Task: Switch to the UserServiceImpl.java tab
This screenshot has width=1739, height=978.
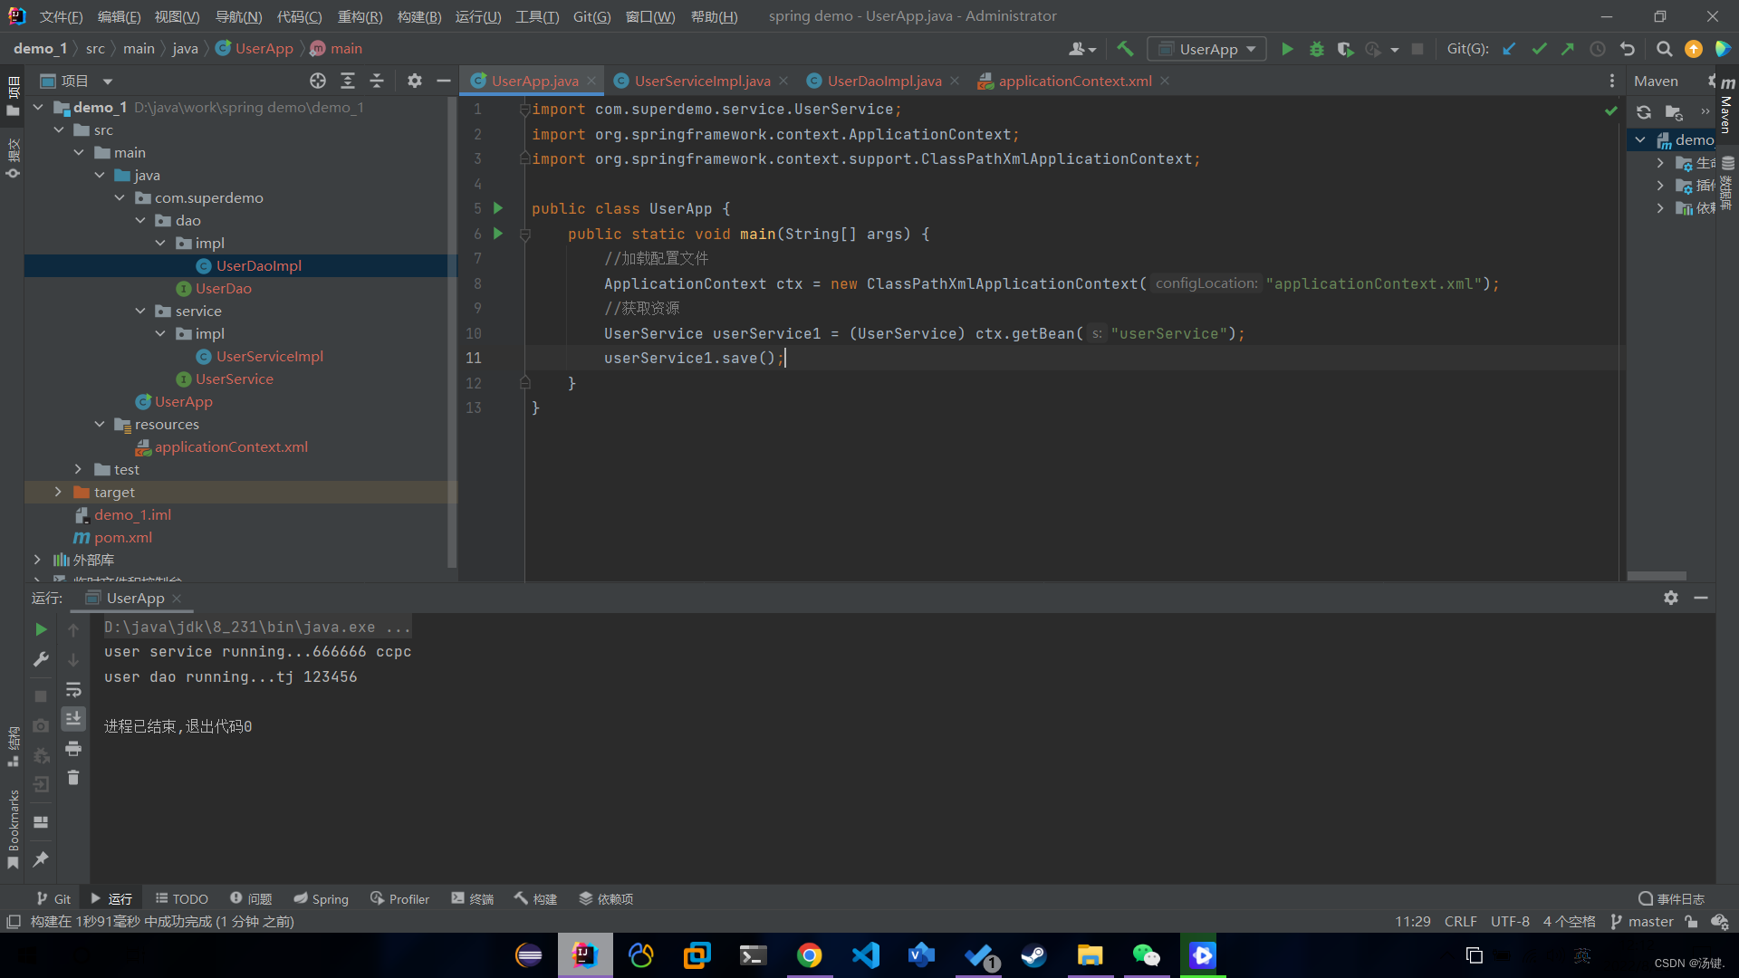Action: tap(702, 81)
